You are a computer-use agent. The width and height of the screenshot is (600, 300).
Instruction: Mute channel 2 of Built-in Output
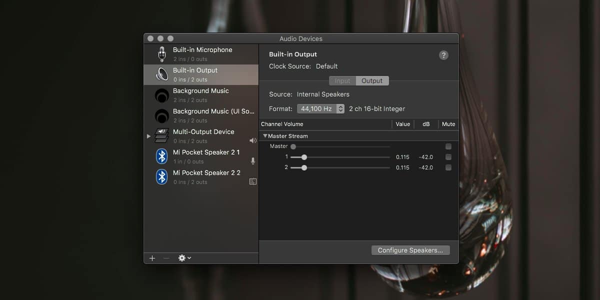(x=448, y=167)
